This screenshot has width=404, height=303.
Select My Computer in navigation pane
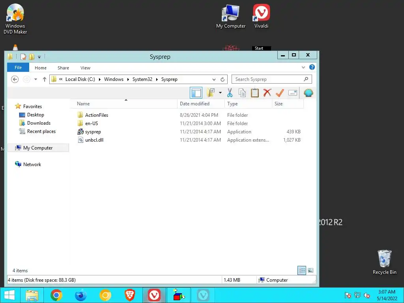(x=38, y=148)
